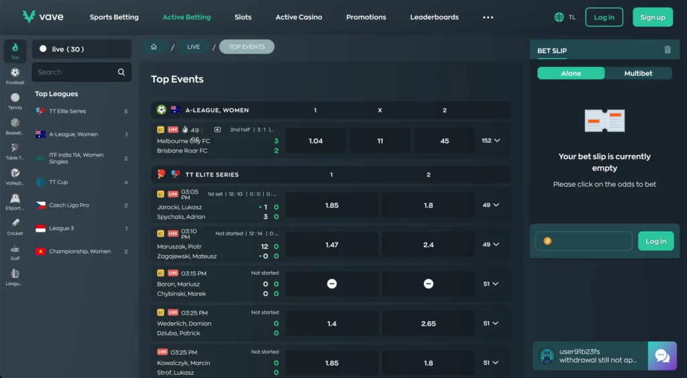Select the Tennis sport icon
The height and width of the screenshot is (378, 687).
tap(15, 101)
